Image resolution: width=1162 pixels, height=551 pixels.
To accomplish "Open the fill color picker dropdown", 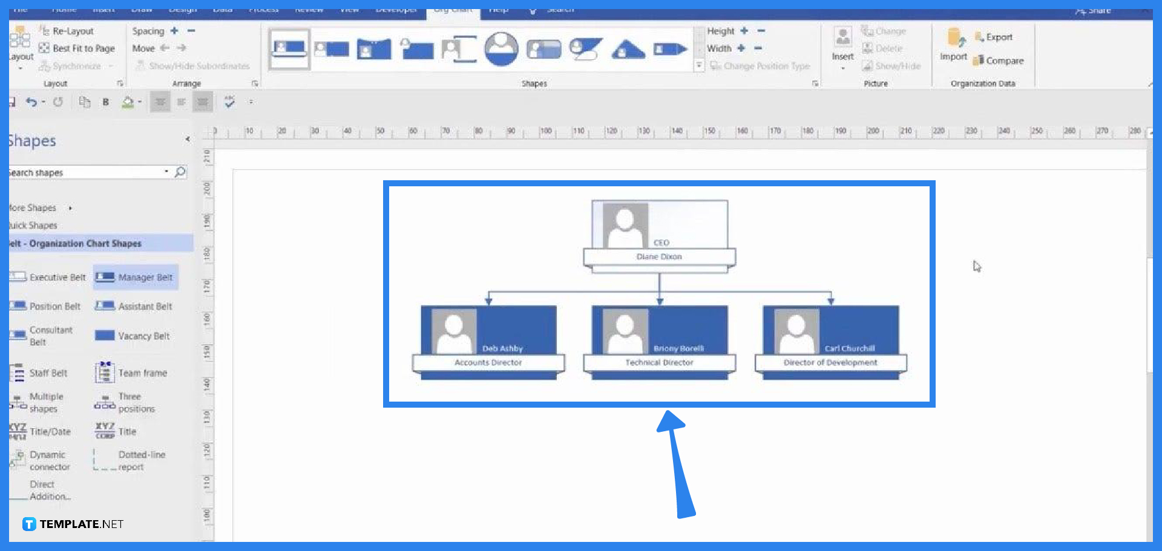I will [140, 102].
